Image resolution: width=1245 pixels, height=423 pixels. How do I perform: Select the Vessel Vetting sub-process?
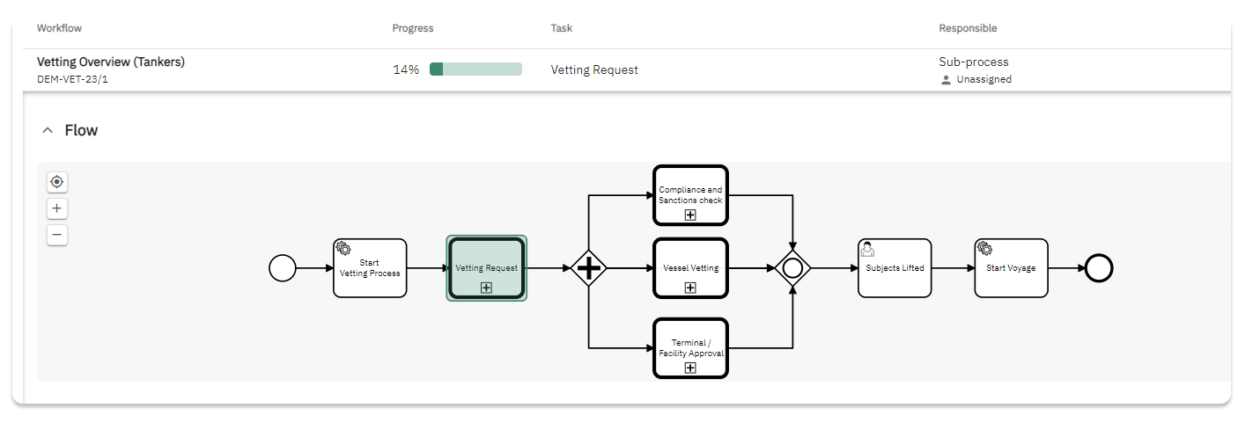(x=690, y=268)
